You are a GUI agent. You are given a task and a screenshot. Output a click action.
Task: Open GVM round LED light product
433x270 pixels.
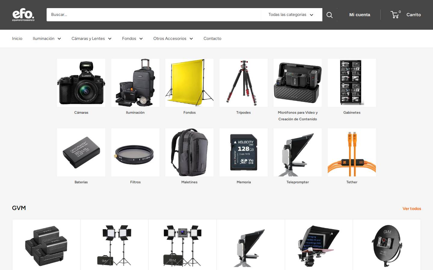(x=387, y=246)
